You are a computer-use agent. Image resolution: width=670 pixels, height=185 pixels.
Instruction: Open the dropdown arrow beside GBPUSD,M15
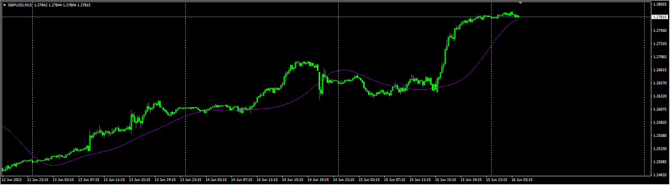point(4,5)
